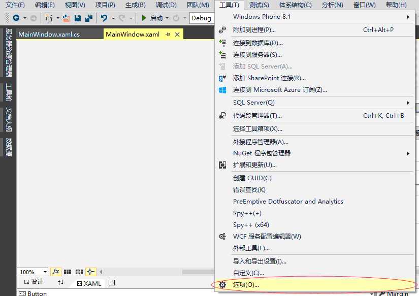Switch to the XAML view tab
The image size is (419, 296).
pyautogui.click(x=89, y=283)
